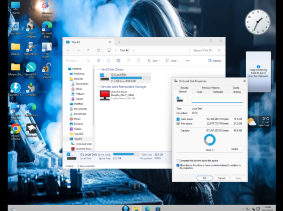This screenshot has width=283, height=211.
Task: Switch to the Sharing tab
Action: (237, 92)
